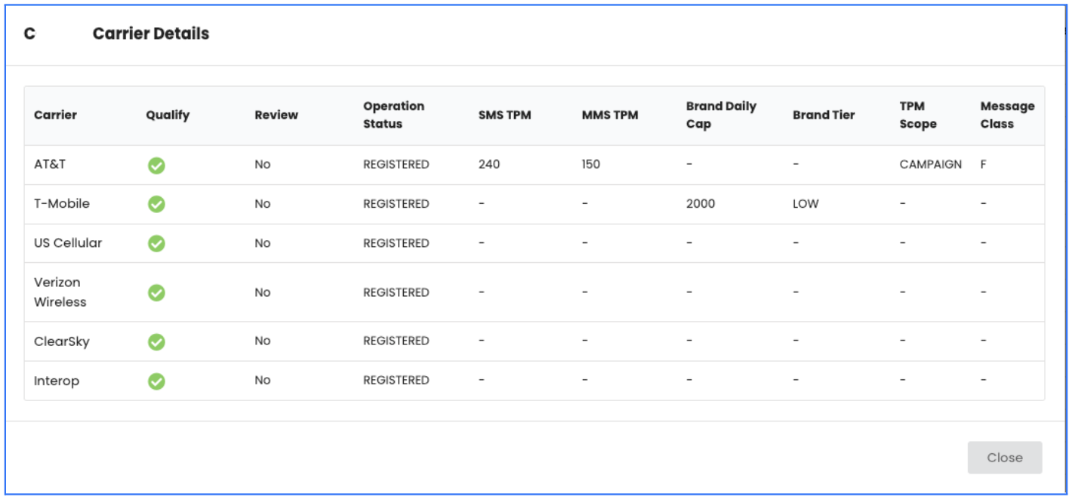
Task: Click the Operation Status column heading
Action: click(393, 115)
